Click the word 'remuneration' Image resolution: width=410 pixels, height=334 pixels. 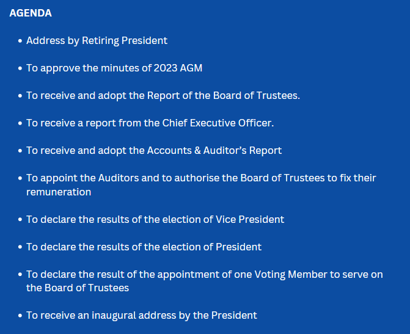coord(59,192)
